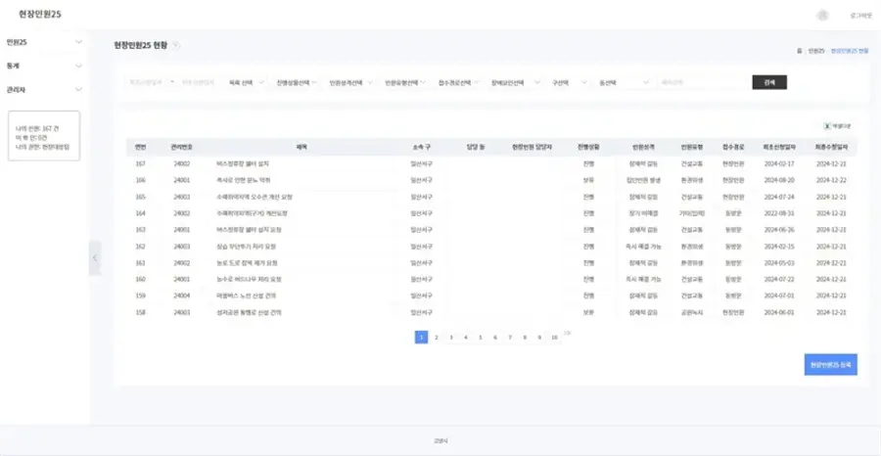Click the 민원성격 column header
The width and height of the screenshot is (881, 456).
click(643, 147)
